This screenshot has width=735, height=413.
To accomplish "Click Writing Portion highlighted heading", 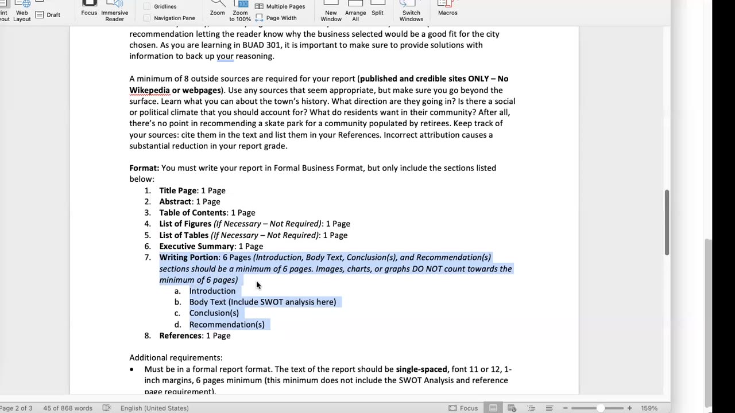I will pyautogui.click(x=189, y=258).
